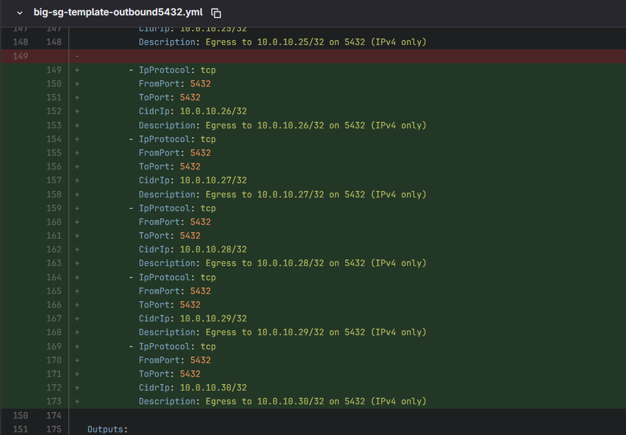The image size is (626, 435).
Task: Click the copy file path icon
Action: pyautogui.click(x=216, y=13)
